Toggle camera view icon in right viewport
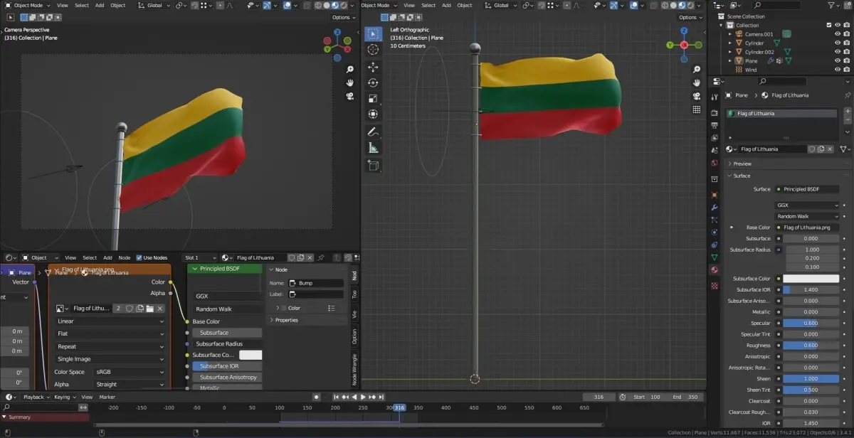This screenshot has width=854, height=438. (x=697, y=96)
